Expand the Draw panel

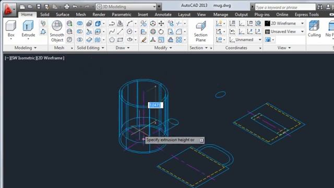tap(123, 48)
